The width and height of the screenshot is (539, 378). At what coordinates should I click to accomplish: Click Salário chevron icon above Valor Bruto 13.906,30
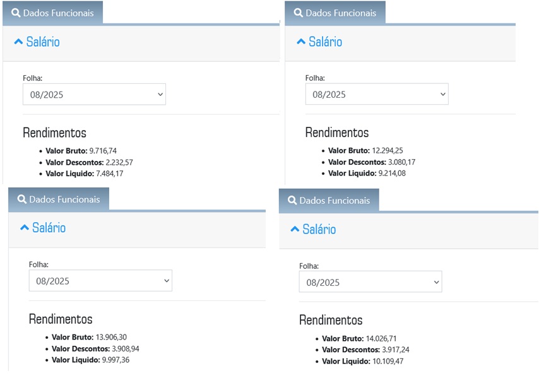pos(25,227)
